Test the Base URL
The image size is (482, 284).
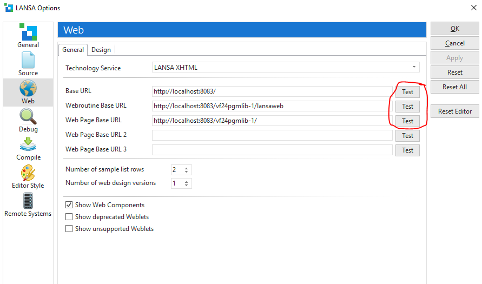(x=407, y=91)
